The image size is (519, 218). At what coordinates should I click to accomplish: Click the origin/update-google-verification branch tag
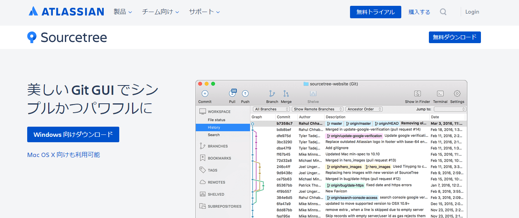[x=354, y=136]
